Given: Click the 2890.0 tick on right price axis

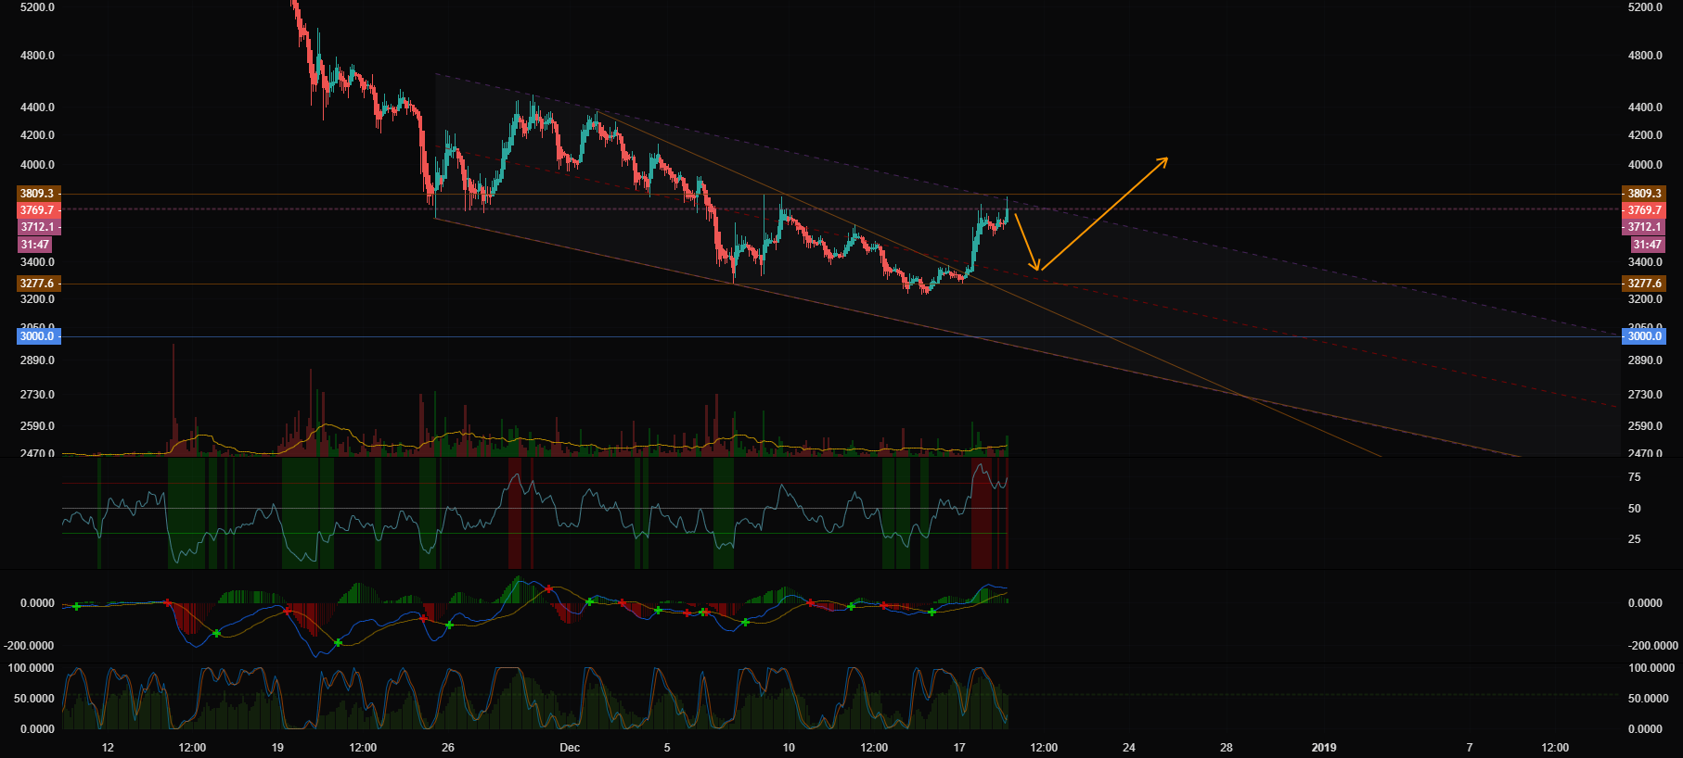Looking at the screenshot, I should (x=1645, y=360).
